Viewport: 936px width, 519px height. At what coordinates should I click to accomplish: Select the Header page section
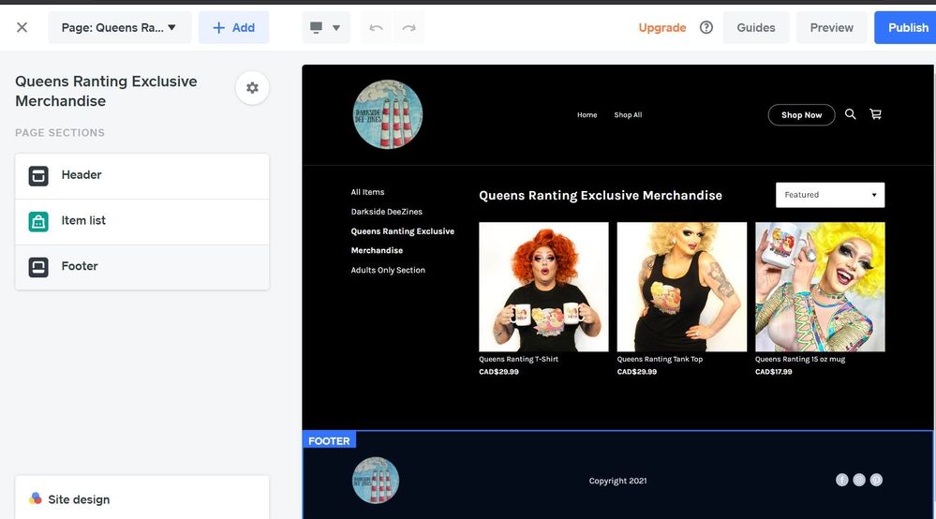click(x=142, y=175)
